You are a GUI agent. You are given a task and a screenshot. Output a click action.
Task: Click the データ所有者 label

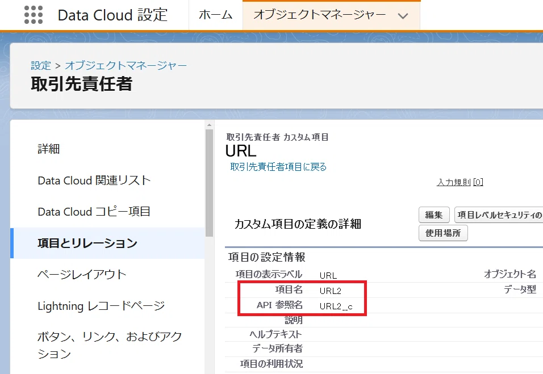click(x=277, y=348)
